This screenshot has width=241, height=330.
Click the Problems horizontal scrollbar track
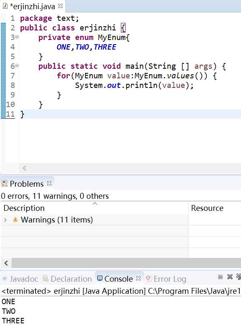point(126,263)
